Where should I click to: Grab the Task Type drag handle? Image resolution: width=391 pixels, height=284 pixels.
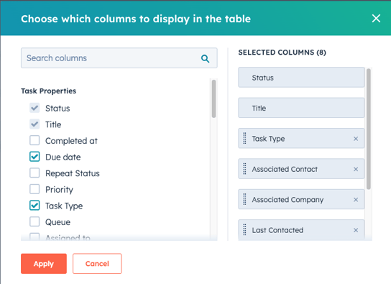tap(244, 138)
